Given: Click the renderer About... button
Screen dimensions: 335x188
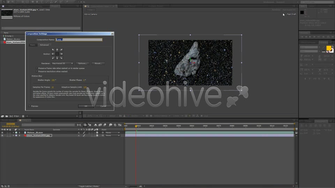Looking at the screenshot, I should click(x=98, y=63).
